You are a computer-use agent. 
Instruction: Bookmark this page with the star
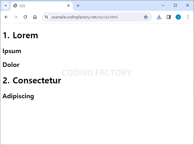(x=146, y=17)
